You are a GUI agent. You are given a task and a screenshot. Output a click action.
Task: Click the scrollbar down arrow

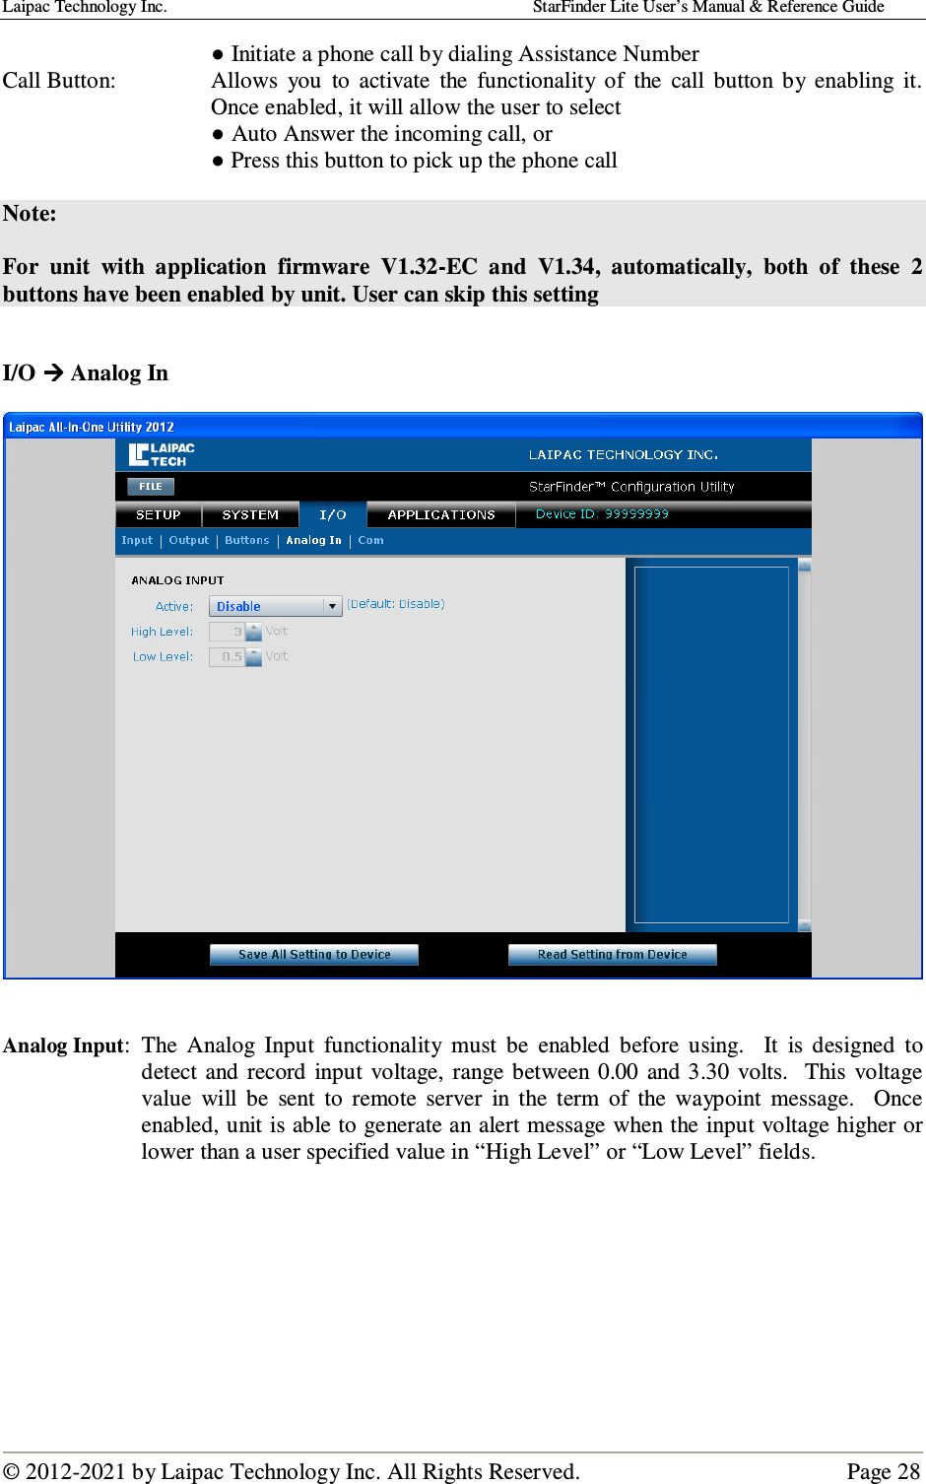click(805, 925)
